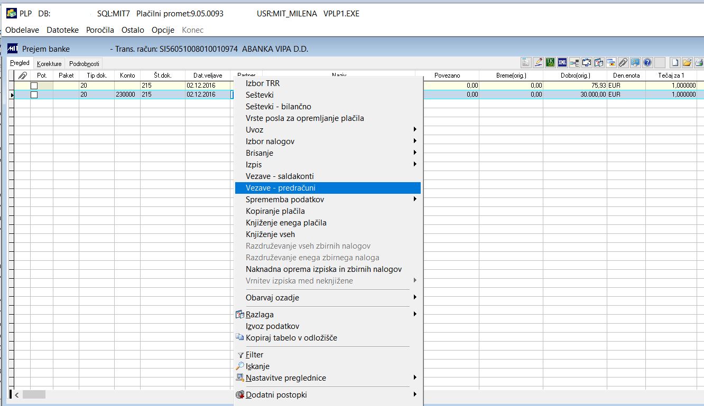Click the printer icon in toolbar

pos(699,62)
